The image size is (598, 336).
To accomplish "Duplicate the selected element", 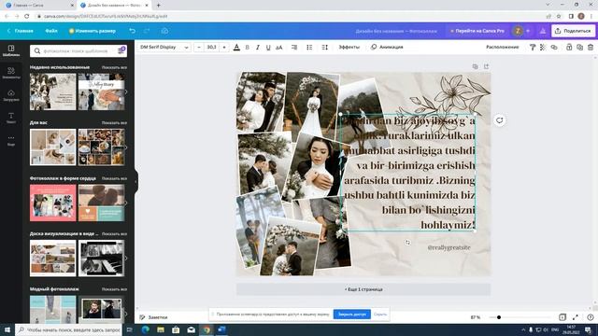I will (579, 48).
